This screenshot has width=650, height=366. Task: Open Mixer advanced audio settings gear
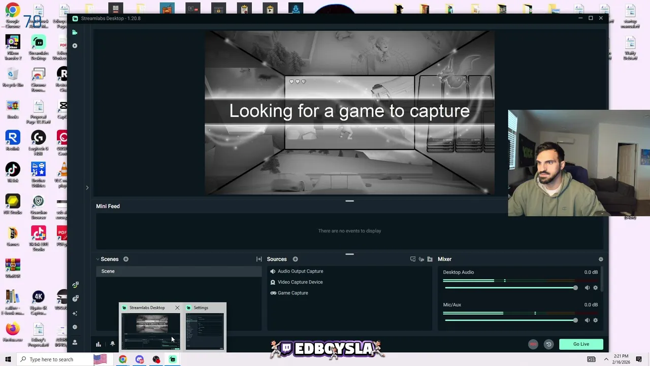tap(601, 259)
